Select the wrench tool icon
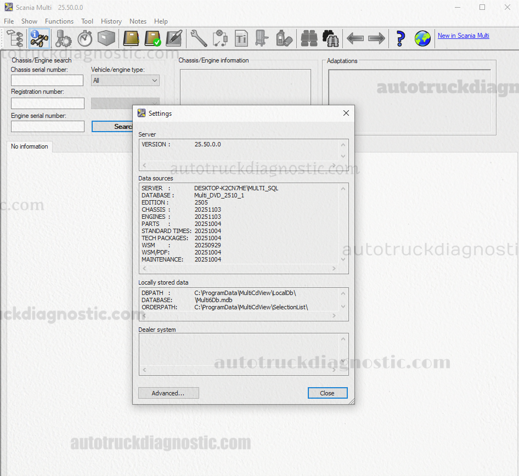The width and height of the screenshot is (519, 476). click(x=199, y=38)
